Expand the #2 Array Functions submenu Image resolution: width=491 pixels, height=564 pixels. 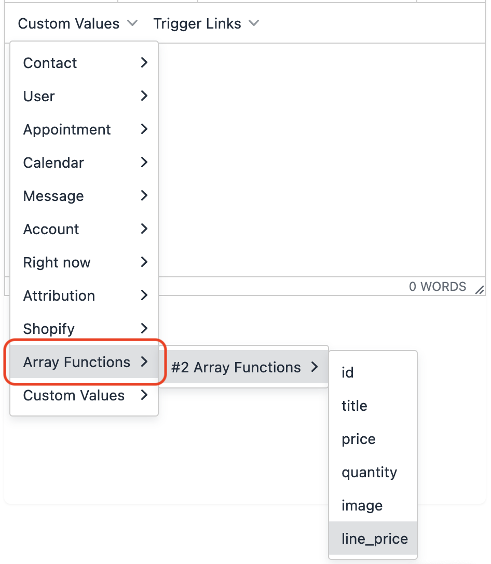[x=244, y=368]
